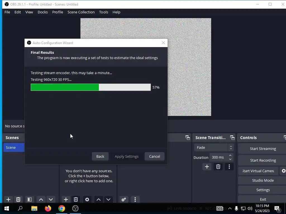Viewport: 286px width, 214px height.
Task: Switch to Chrome in taskbar
Action: [x=62, y=208]
